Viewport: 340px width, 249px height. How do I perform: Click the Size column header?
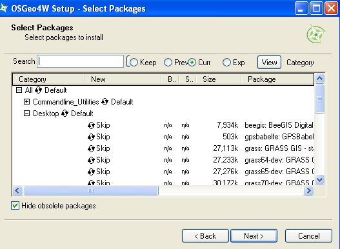pos(219,79)
